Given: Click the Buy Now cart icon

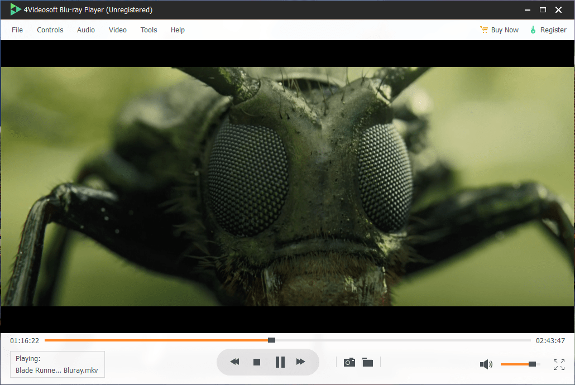Looking at the screenshot, I should 484,30.
